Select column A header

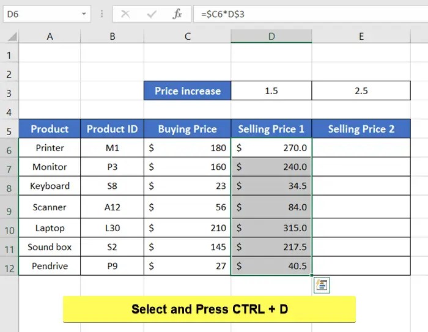[50, 36]
